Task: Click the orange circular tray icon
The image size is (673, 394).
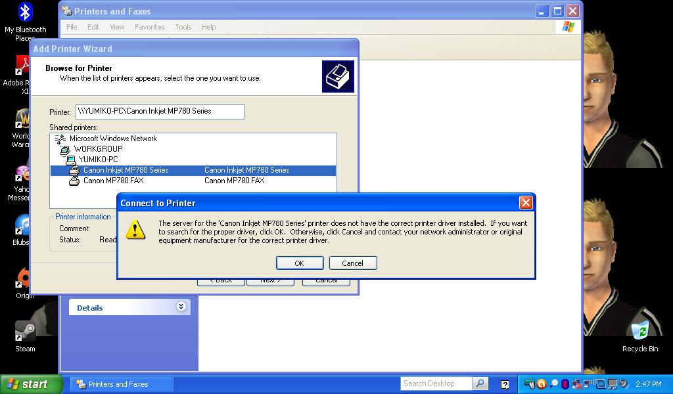Action: [x=542, y=384]
